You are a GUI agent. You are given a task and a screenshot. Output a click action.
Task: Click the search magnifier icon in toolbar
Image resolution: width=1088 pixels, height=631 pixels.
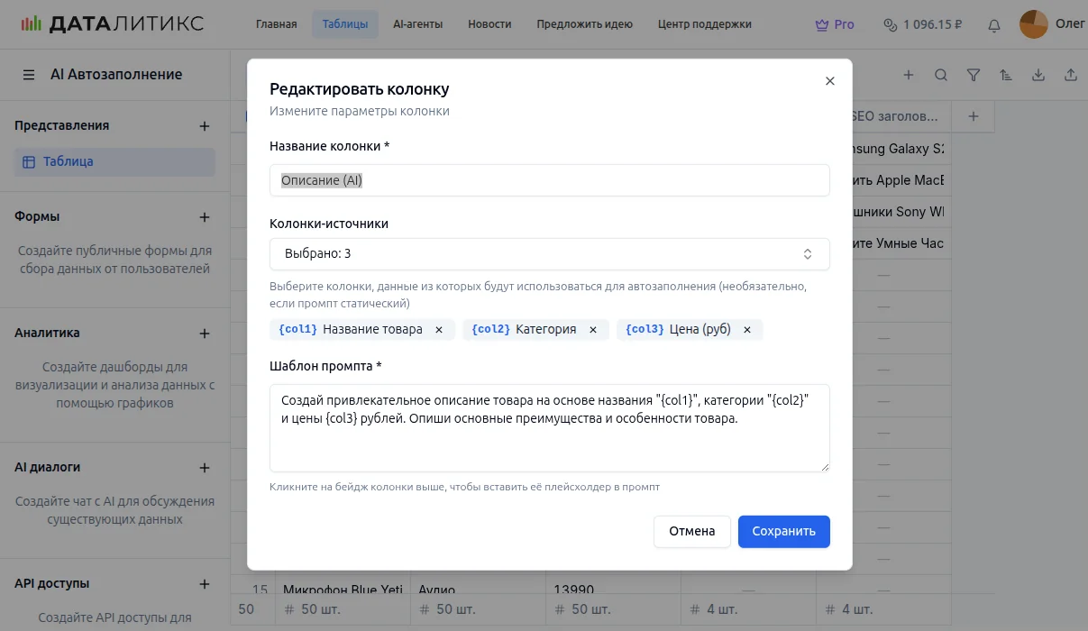[941, 76]
